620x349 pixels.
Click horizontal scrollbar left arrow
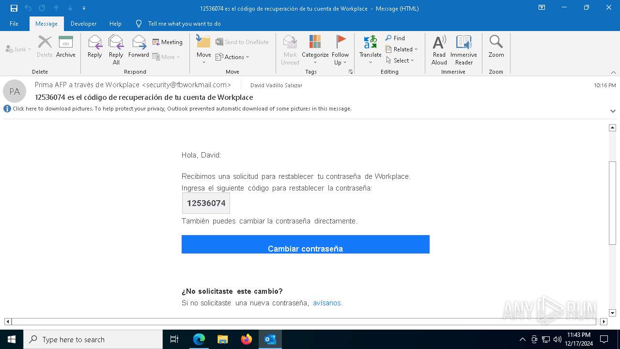coord(8,321)
